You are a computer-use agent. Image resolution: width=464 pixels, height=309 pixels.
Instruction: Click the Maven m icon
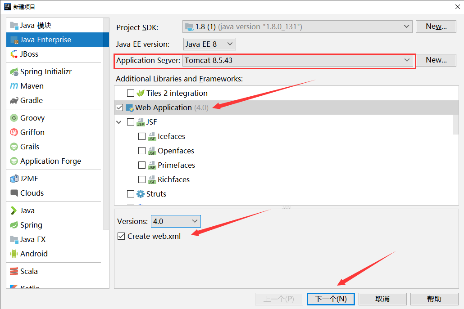pos(14,86)
